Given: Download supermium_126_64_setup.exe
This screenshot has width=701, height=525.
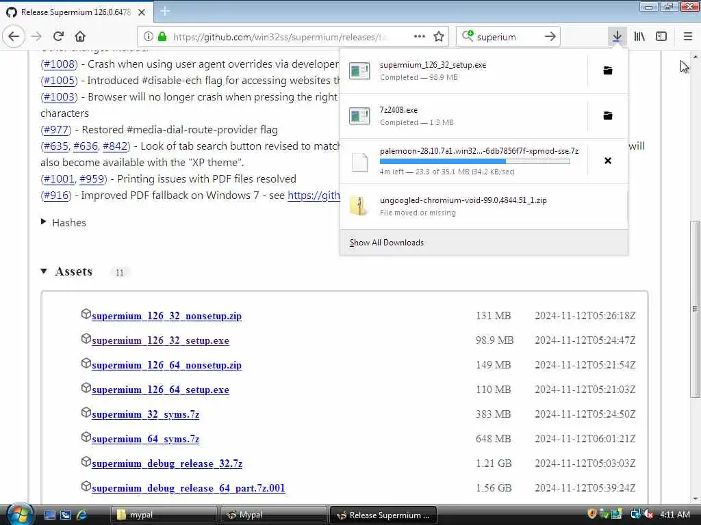Looking at the screenshot, I should coord(160,389).
